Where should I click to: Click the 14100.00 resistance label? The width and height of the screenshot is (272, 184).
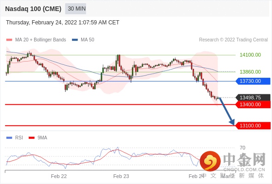[x=250, y=55]
